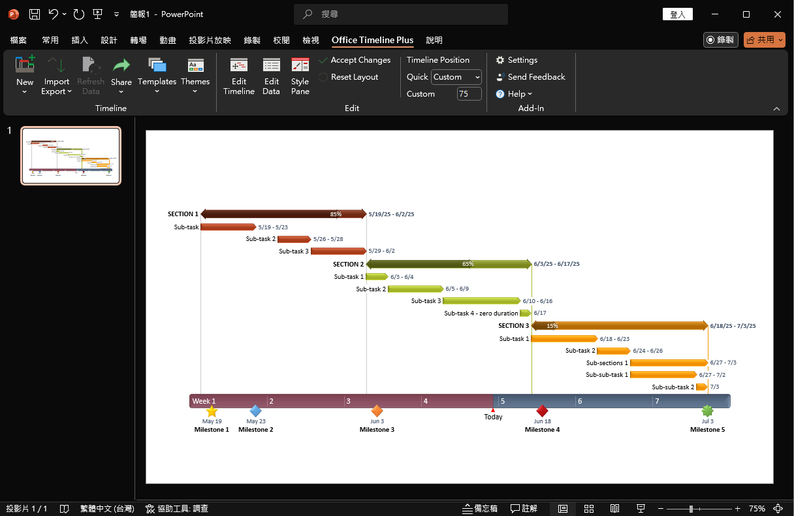Switch to Reading view
Screen dimensions: 794x516
click(614, 508)
